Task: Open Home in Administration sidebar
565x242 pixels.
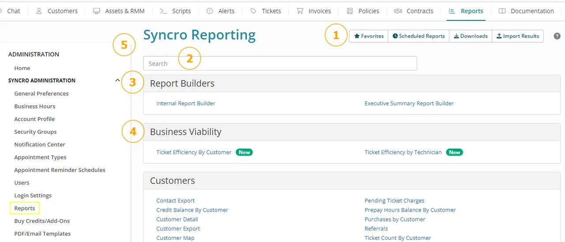Action: click(x=22, y=68)
